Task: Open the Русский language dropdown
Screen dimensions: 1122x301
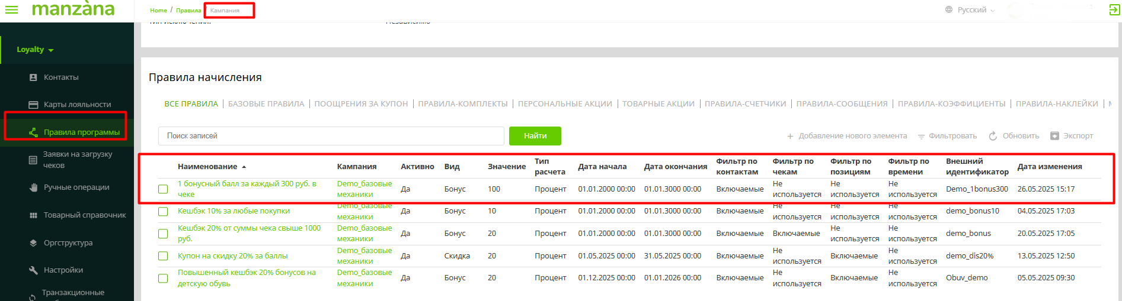Action: pos(971,10)
